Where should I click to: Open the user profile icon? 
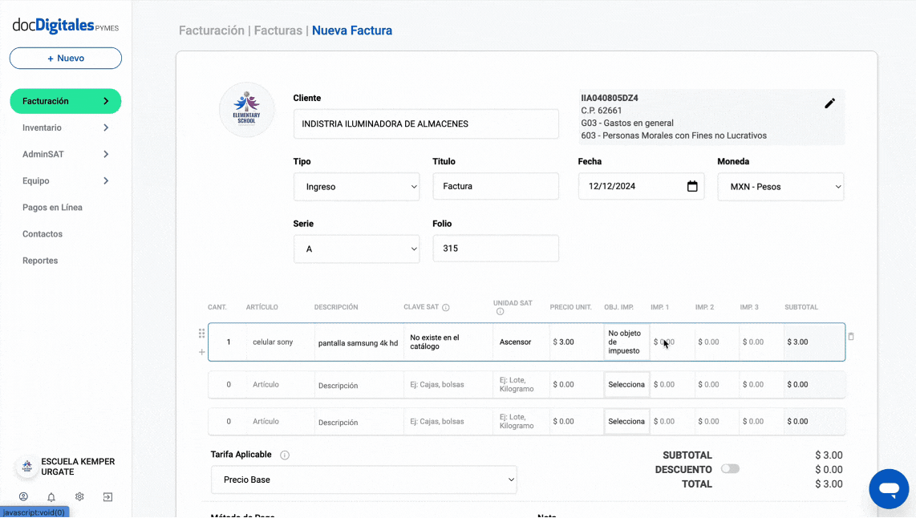(23, 497)
